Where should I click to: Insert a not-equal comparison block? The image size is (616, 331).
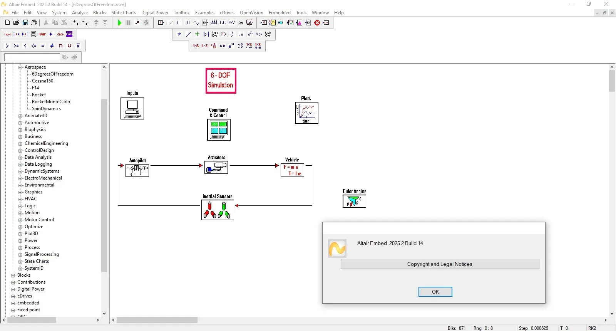coord(52,46)
